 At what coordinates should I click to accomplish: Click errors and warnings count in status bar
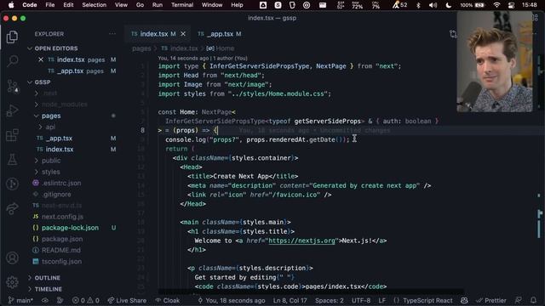coord(85,300)
